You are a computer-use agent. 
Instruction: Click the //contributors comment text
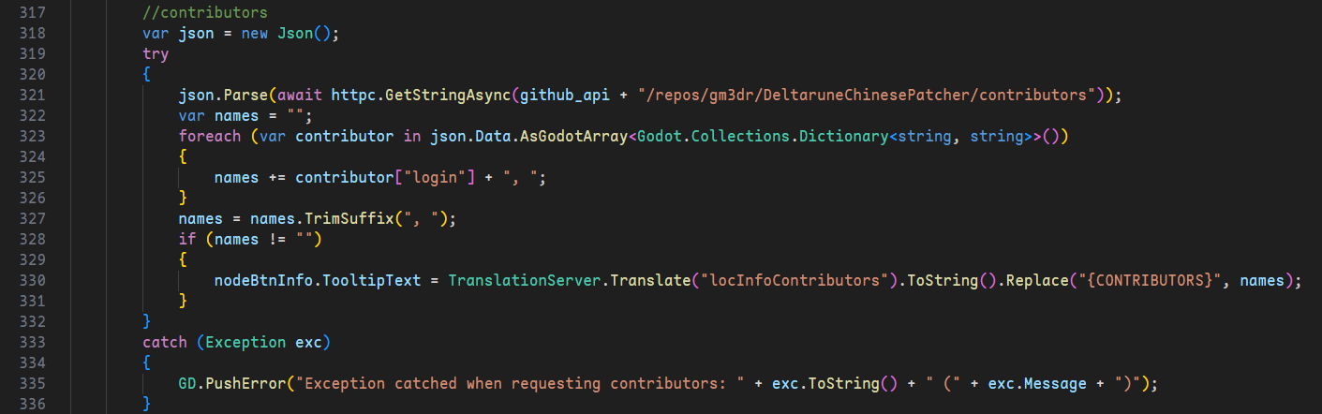click(x=204, y=13)
